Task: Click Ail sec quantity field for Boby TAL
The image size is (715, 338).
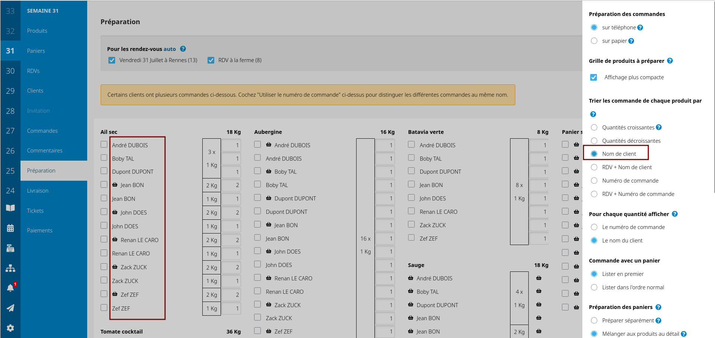Action: point(231,159)
